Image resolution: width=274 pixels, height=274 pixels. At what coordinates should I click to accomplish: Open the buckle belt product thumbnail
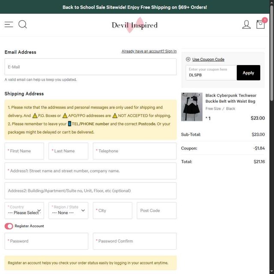(192, 107)
